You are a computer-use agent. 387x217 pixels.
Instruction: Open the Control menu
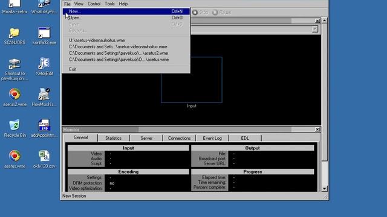94,4
